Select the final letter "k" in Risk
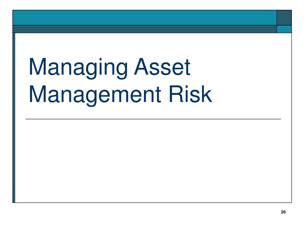Viewport: 304px width, 228px height. tap(206, 94)
